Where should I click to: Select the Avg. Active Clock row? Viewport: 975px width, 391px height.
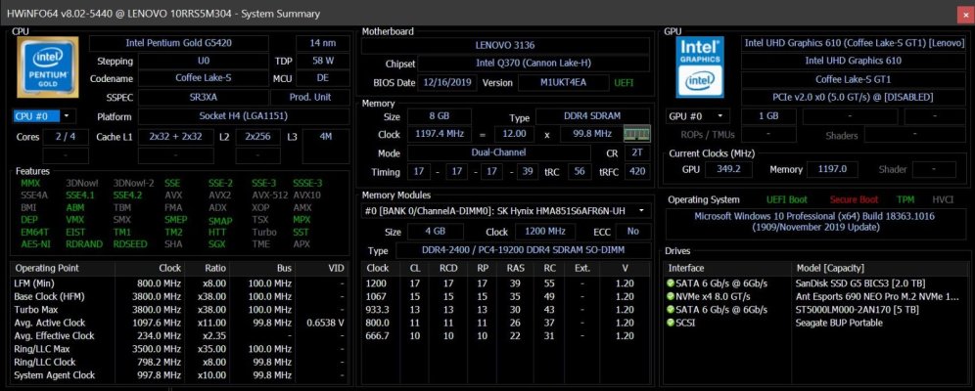pos(180,323)
